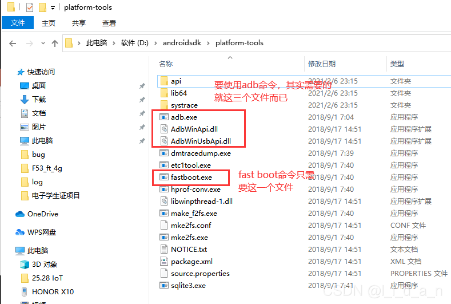Click the 'PROPERTIES 文件' type cell

419,274
